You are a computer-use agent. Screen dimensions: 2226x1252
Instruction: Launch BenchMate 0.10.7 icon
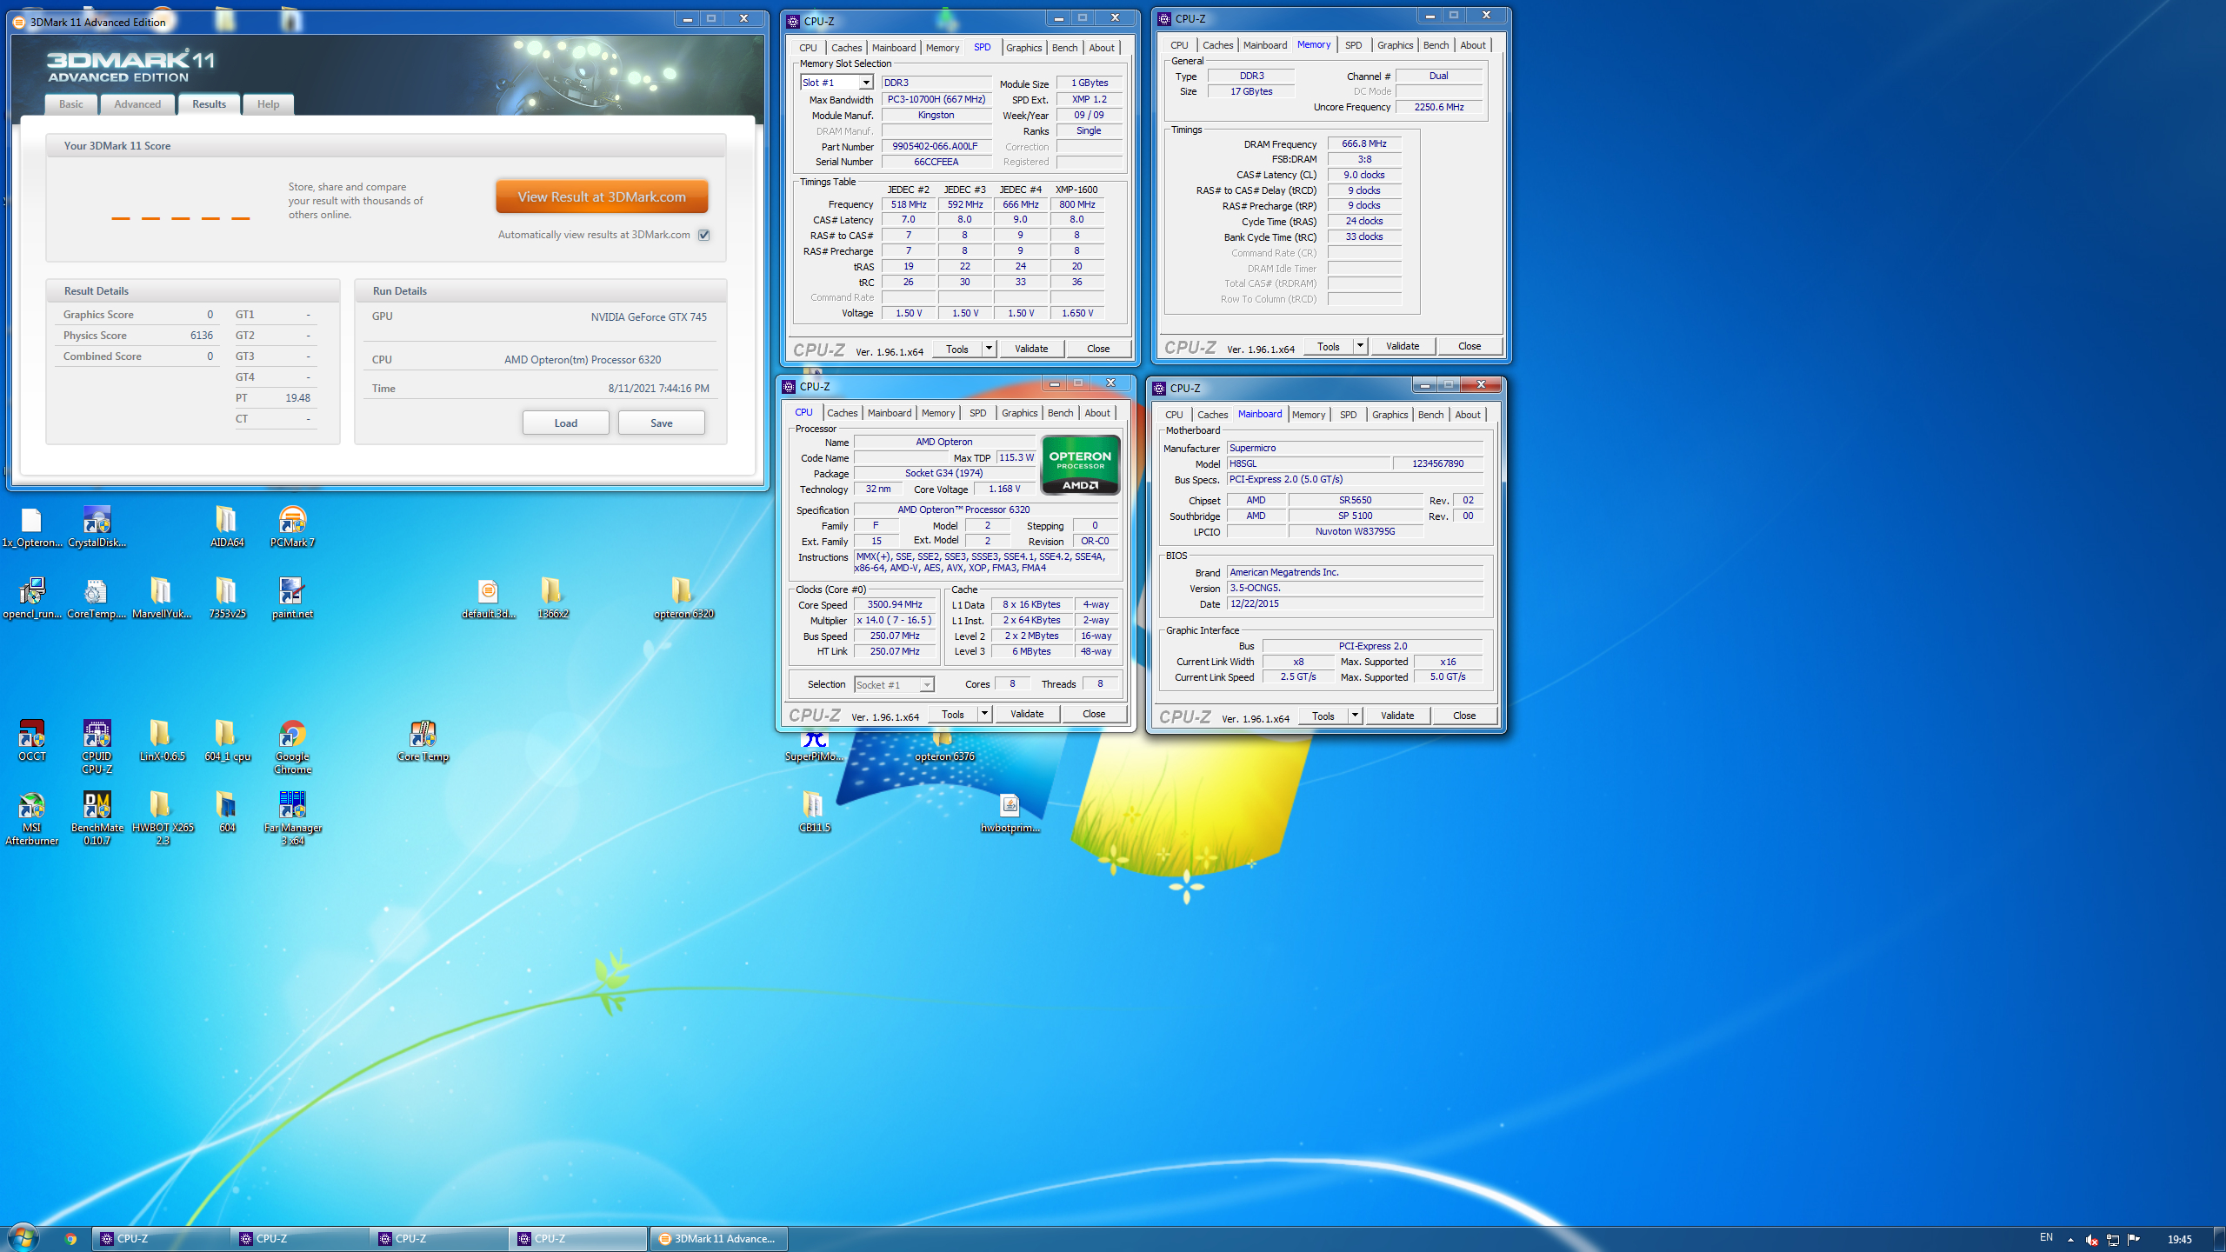(x=97, y=818)
